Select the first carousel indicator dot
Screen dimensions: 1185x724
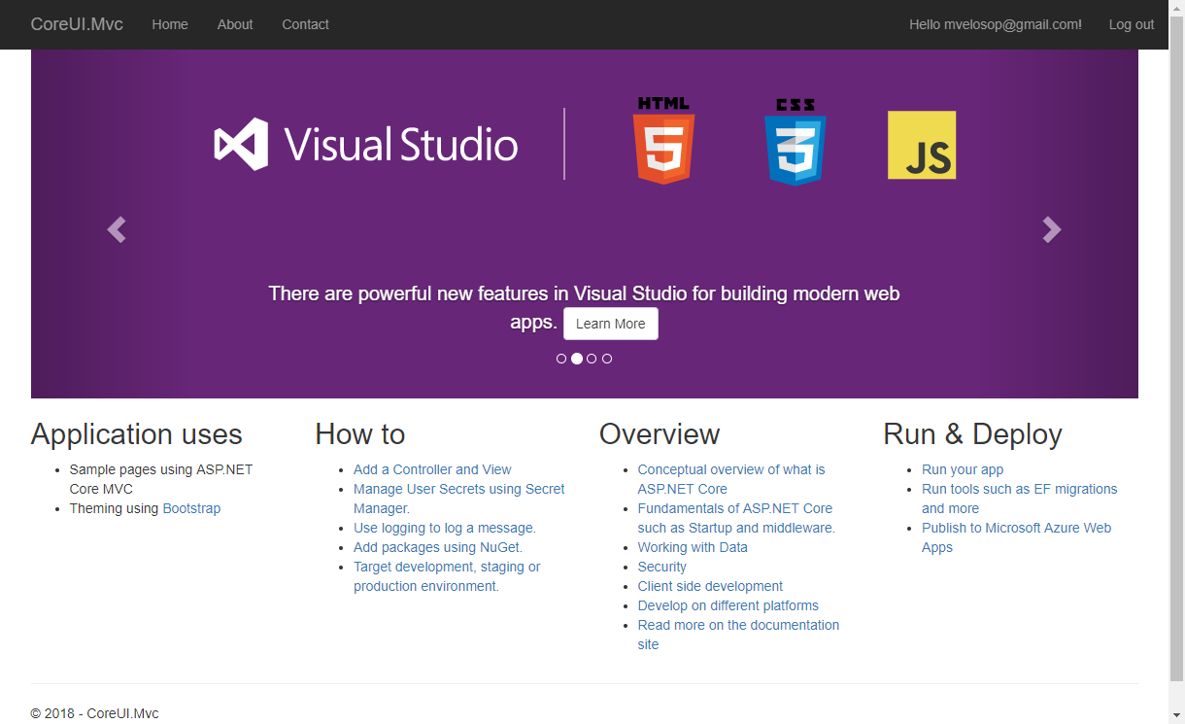point(561,359)
